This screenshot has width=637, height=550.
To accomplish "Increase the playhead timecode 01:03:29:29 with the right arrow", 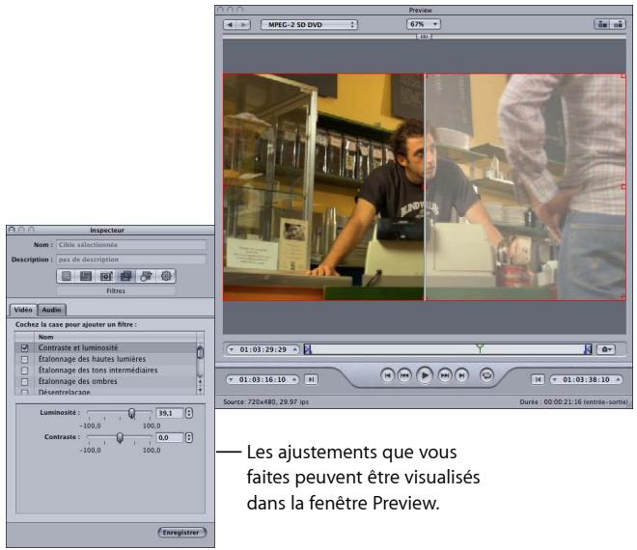I will point(295,349).
